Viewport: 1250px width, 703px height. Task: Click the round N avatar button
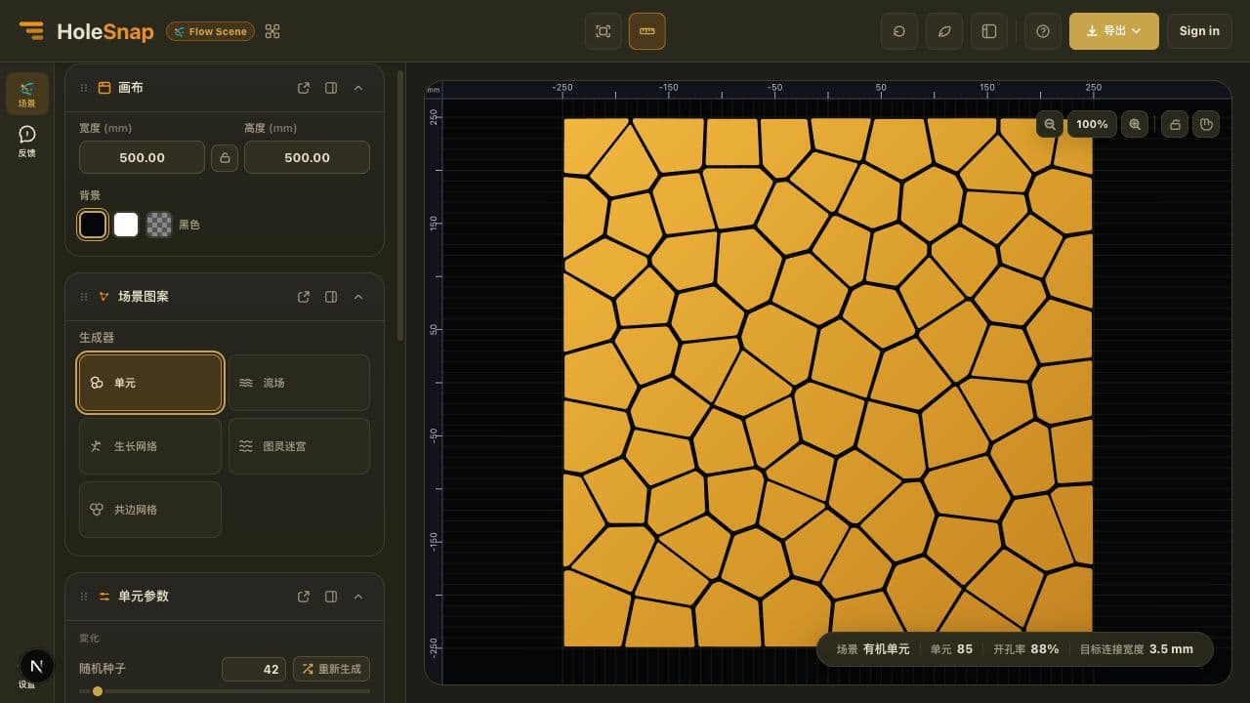37,666
